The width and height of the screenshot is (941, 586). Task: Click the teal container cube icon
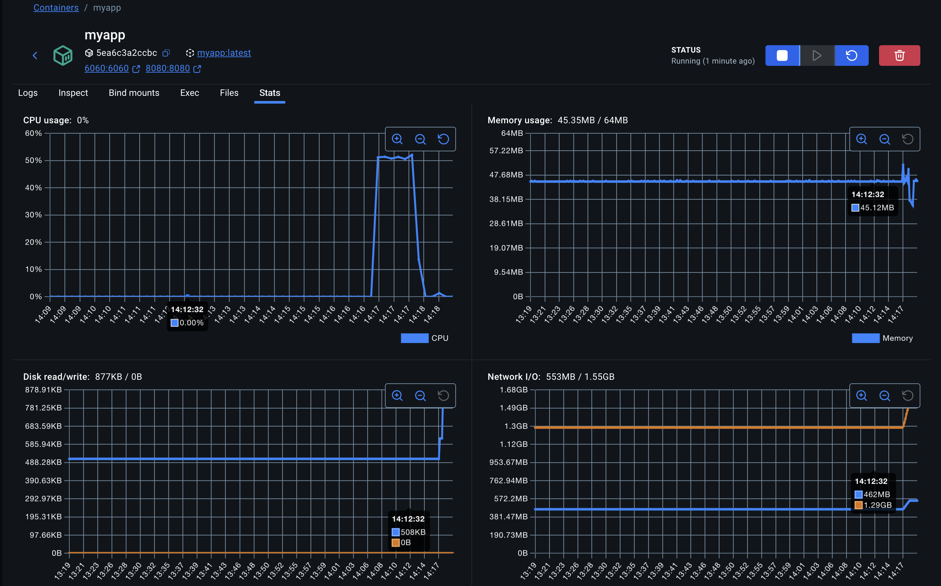63,56
